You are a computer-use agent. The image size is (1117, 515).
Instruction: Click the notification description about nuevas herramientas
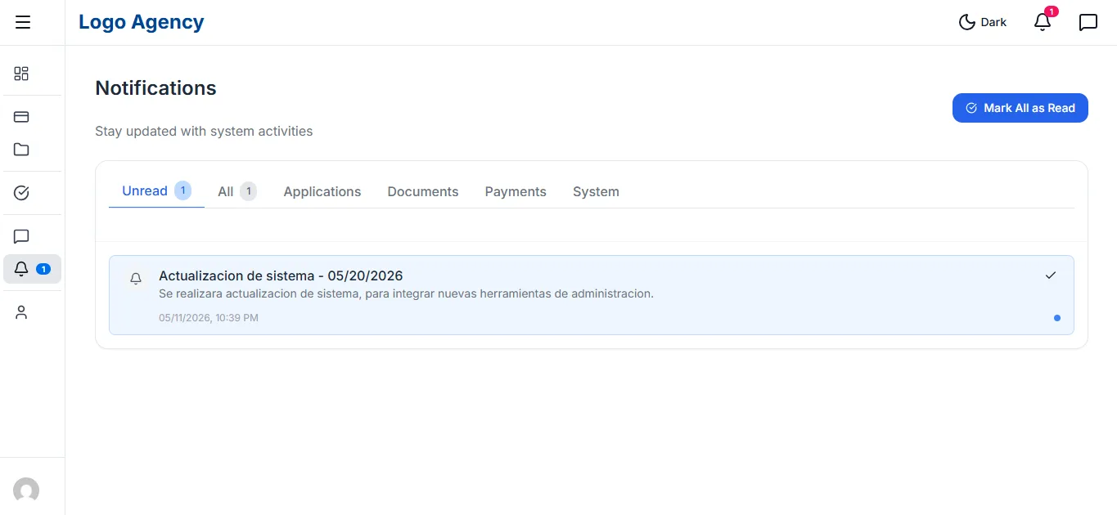[406, 293]
